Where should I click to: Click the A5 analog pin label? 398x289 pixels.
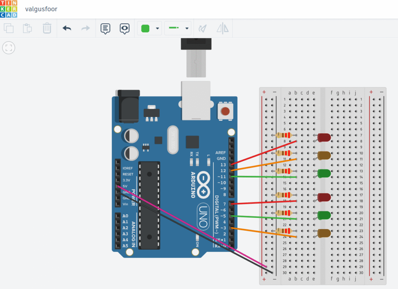pos(126,246)
